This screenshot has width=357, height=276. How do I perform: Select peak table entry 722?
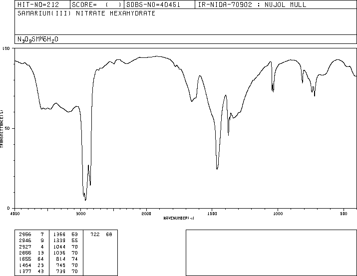click(101, 235)
